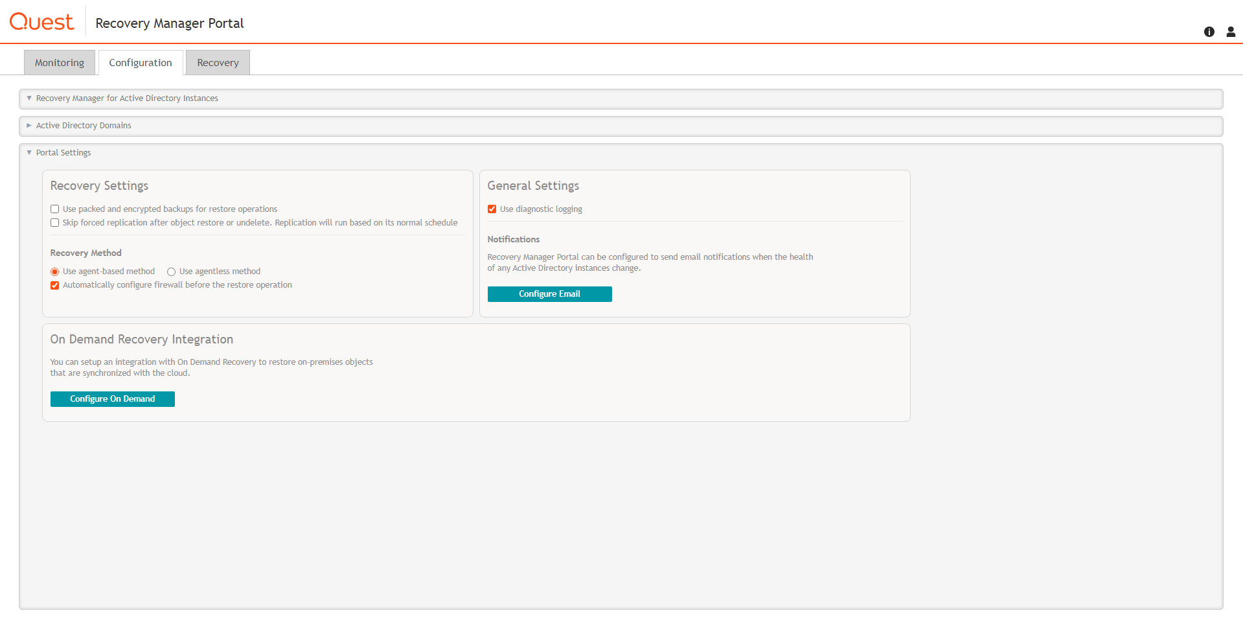1243x624 pixels.
Task: Choose Use agentless method radio button
Action: pyautogui.click(x=172, y=272)
